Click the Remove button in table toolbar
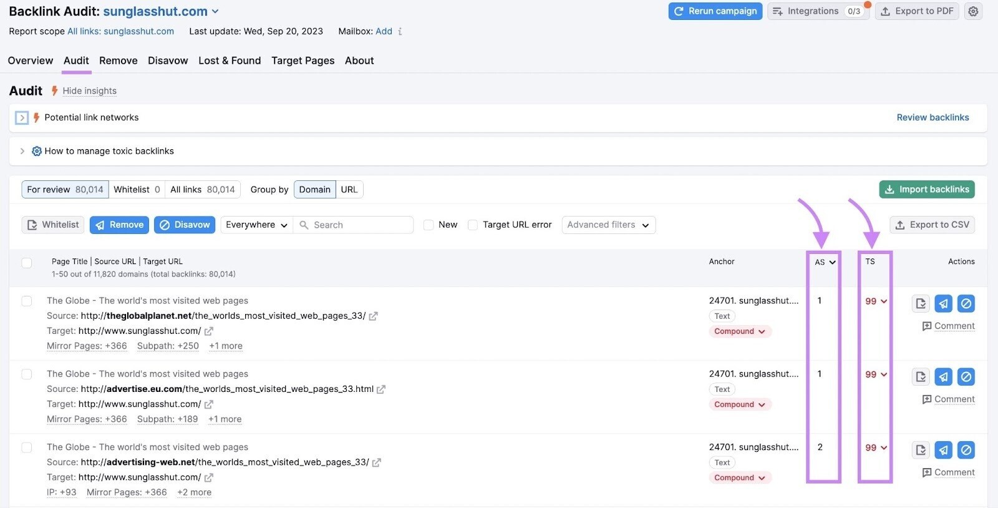 pyautogui.click(x=119, y=225)
